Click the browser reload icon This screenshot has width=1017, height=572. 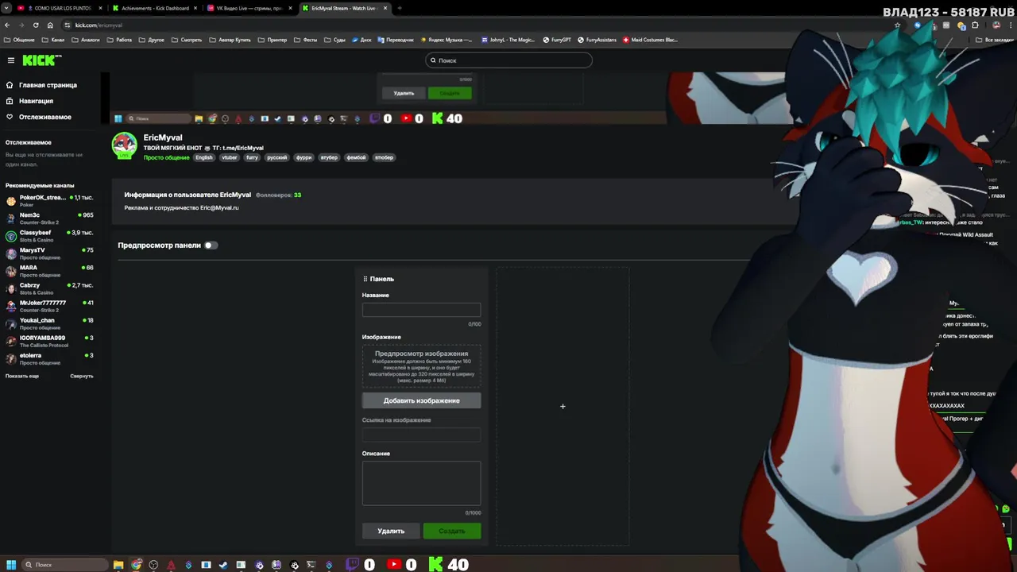coord(36,25)
